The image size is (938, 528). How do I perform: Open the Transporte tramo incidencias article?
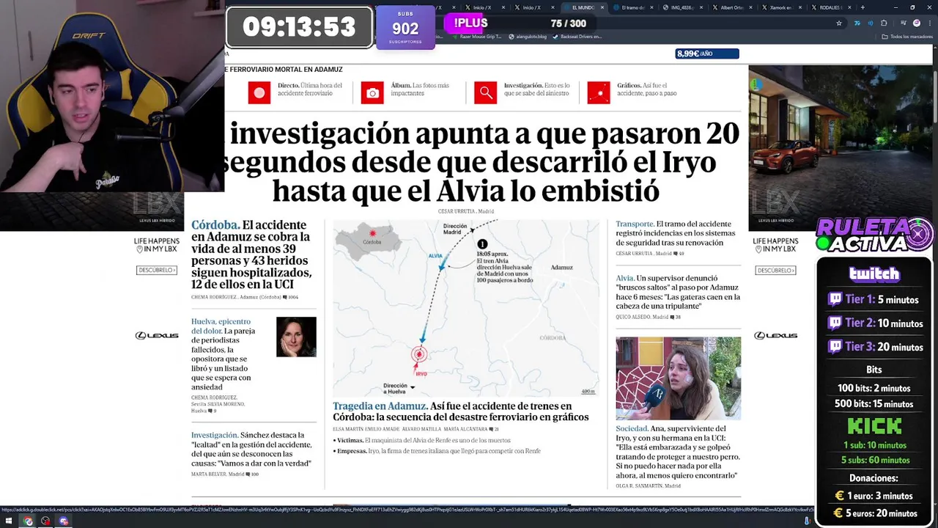(674, 233)
